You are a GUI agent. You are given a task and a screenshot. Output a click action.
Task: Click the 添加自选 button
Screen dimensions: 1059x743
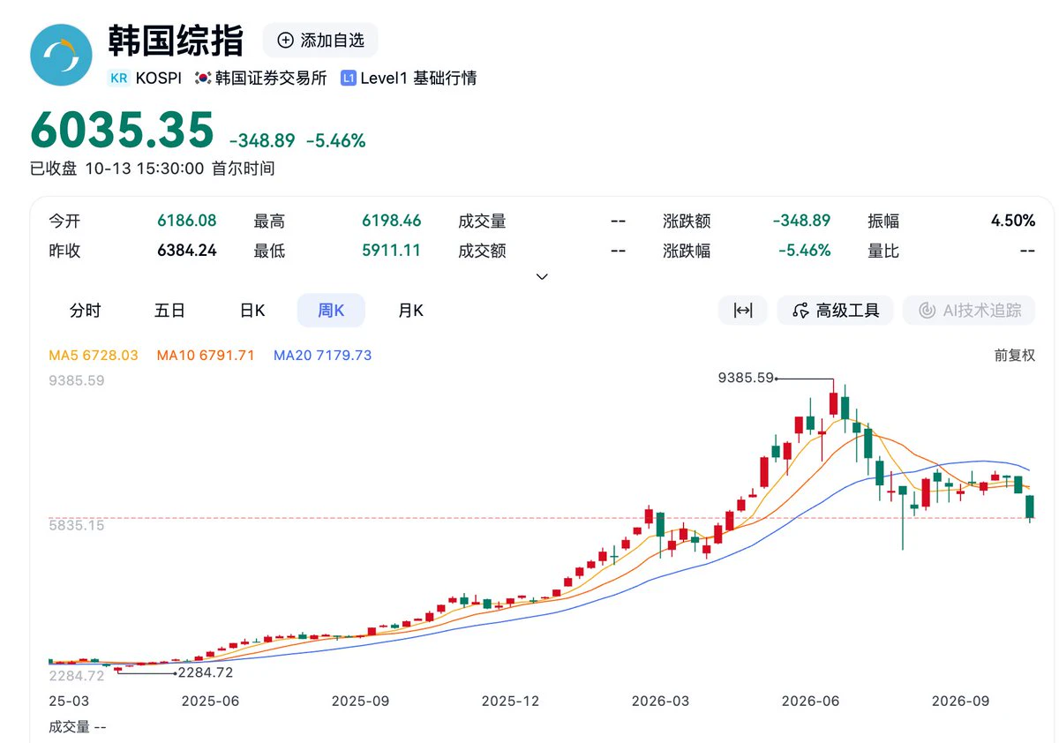coord(320,40)
